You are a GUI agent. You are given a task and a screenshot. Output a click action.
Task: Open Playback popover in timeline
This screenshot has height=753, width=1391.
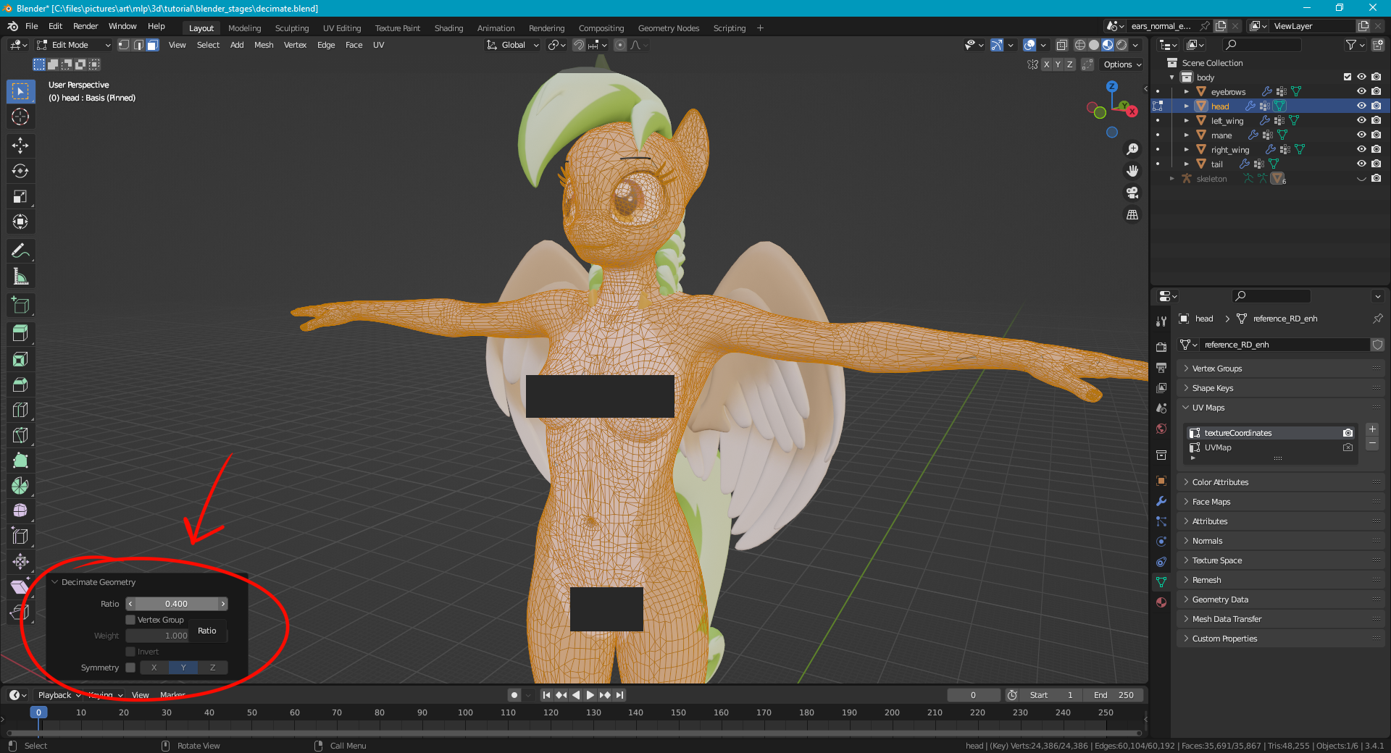coord(59,695)
